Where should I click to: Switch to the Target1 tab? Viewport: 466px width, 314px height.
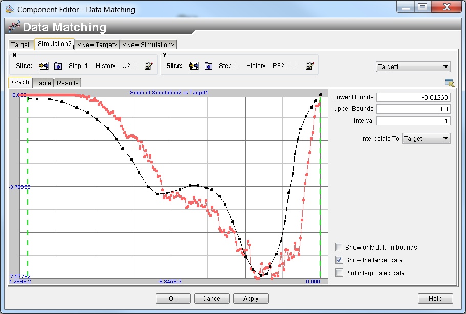tap(21, 44)
